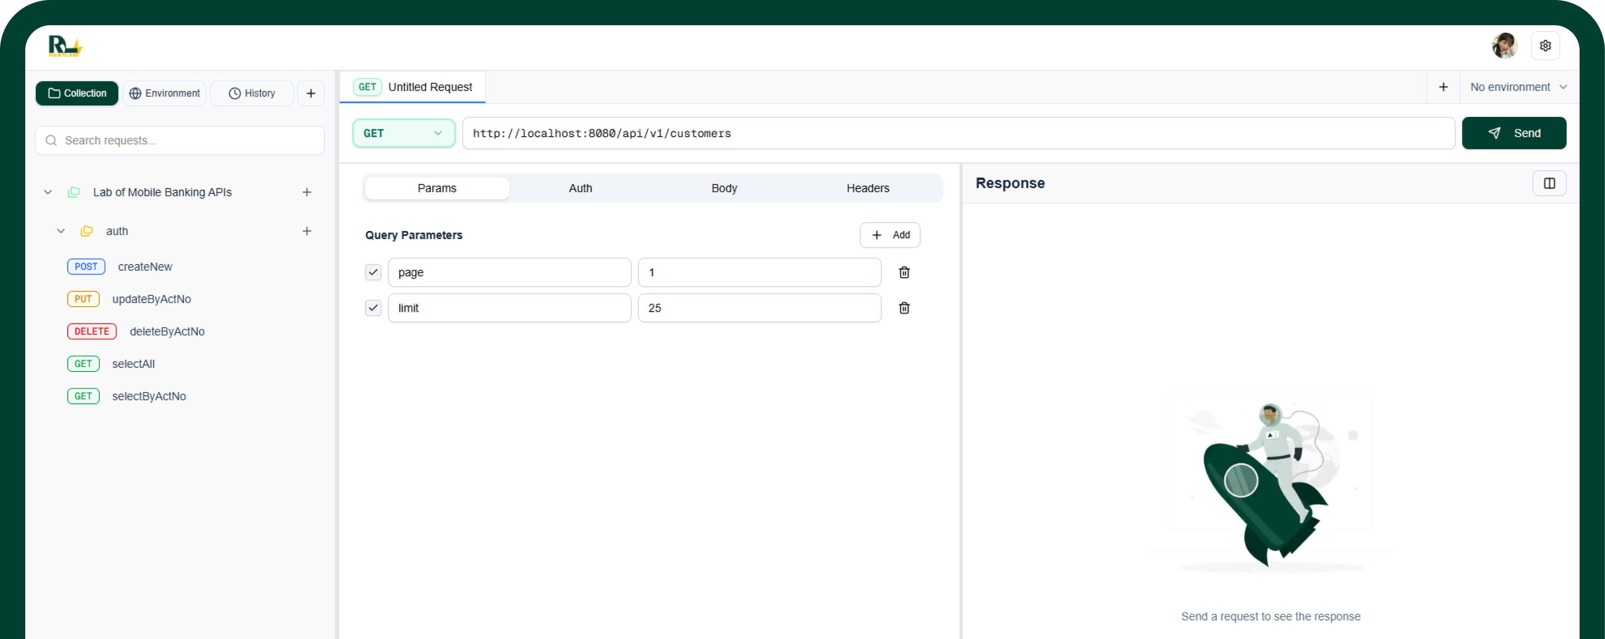Click the POST method badge for createNew
The image size is (1605, 639).
point(86,267)
